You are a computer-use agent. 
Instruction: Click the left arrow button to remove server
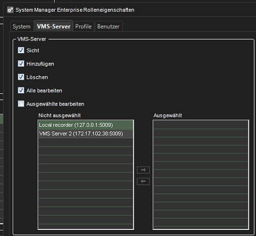[x=143, y=181]
